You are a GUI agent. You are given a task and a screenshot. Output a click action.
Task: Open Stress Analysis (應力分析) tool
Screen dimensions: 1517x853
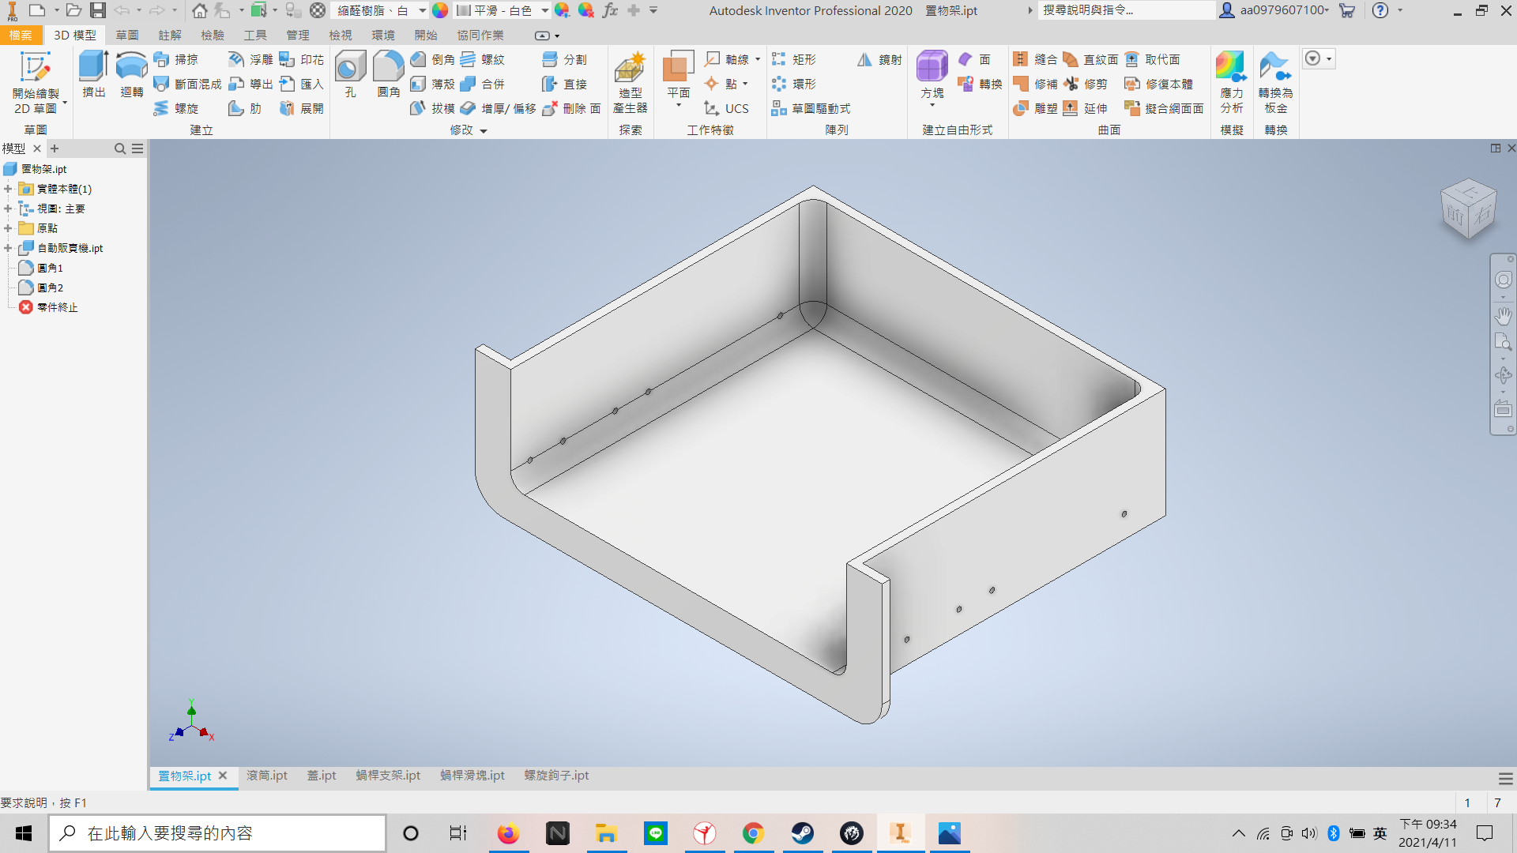1231,82
